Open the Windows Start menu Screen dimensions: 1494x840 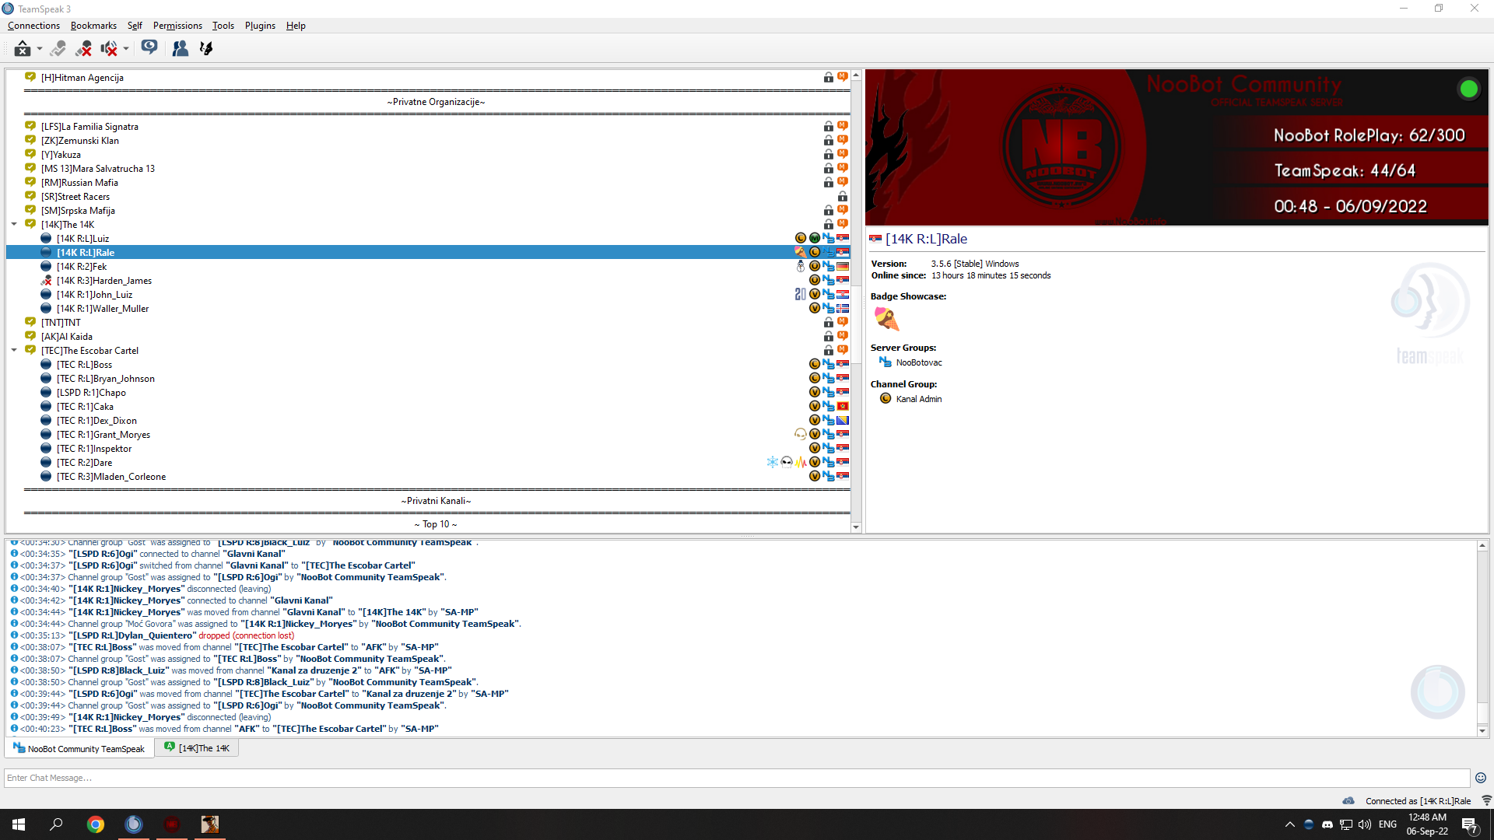19,824
